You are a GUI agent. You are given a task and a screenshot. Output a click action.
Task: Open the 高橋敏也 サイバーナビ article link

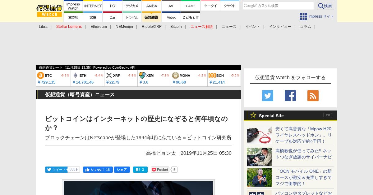pyautogui.click(x=304, y=154)
